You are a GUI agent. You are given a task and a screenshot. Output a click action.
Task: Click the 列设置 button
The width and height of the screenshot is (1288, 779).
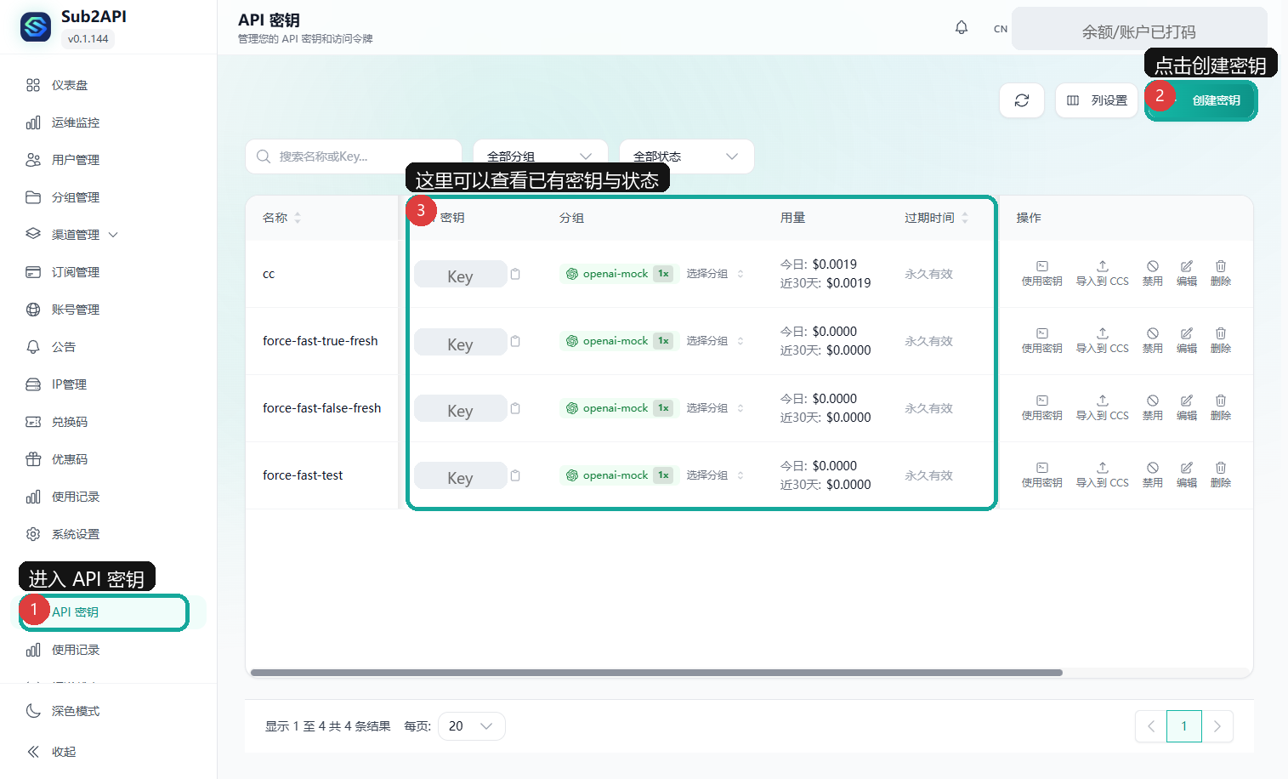(x=1097, y=100)
